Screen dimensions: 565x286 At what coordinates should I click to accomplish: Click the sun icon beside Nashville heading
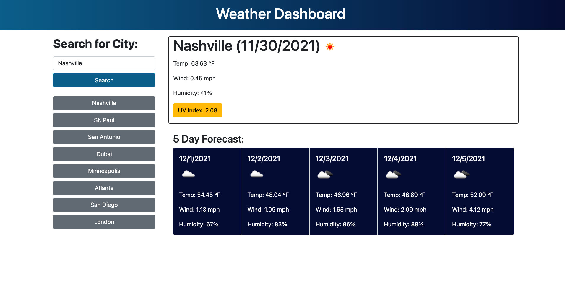point(330,46)
